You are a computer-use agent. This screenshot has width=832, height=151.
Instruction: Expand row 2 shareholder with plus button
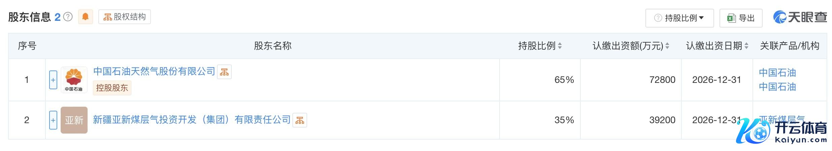click(53, 120)
